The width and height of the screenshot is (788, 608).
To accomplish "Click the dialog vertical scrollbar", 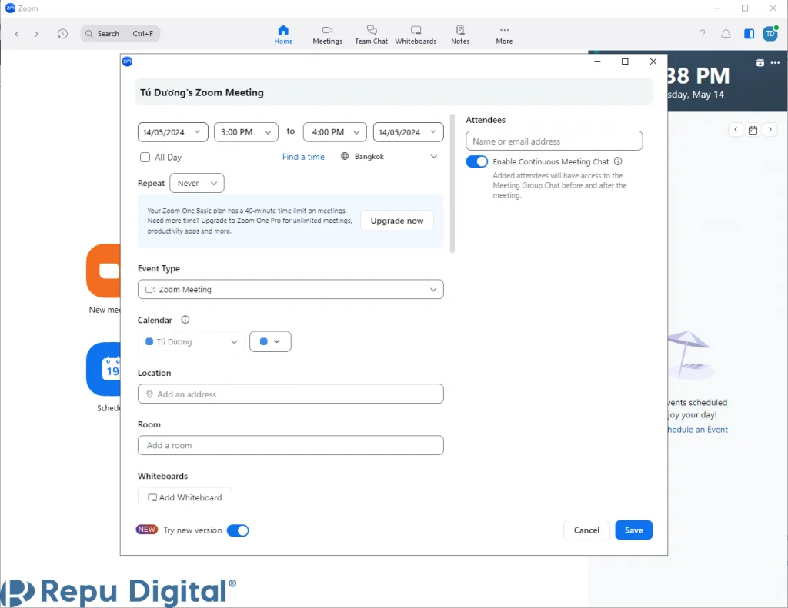I will pos(452,183).
